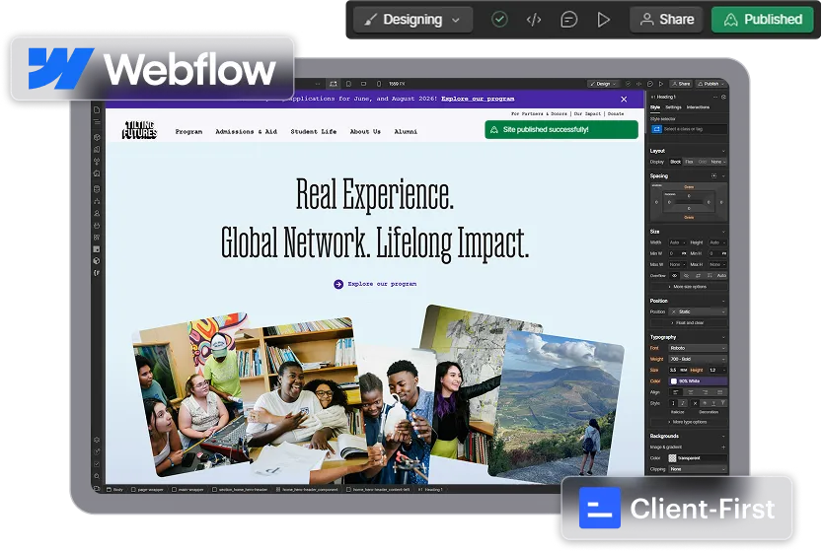The height and width of the screenshot is (552, 822).
Task: Open the Program nav item
Action: [x=188, y=132]
